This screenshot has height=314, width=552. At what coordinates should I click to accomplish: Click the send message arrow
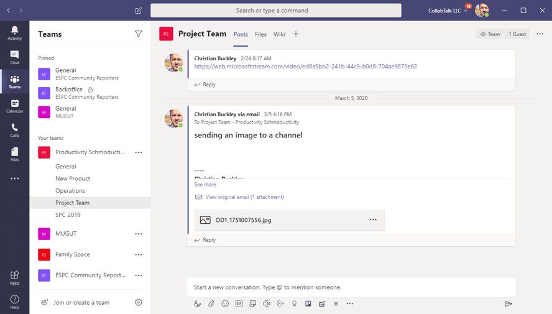pyautogui.click(x=508, y=303)
